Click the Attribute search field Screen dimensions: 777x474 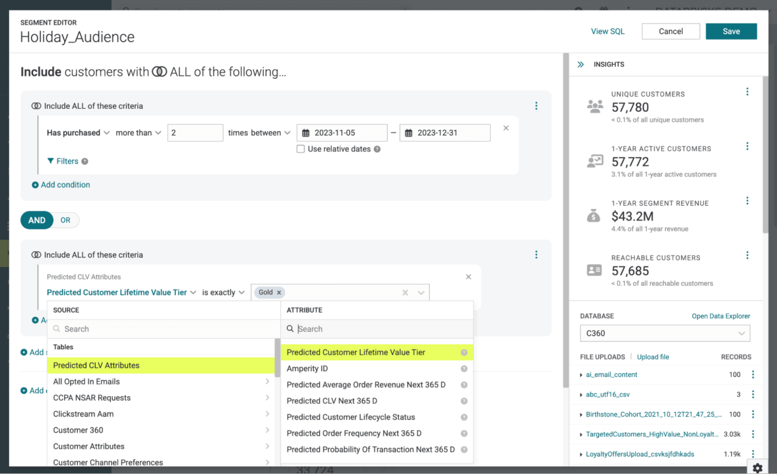382,329
